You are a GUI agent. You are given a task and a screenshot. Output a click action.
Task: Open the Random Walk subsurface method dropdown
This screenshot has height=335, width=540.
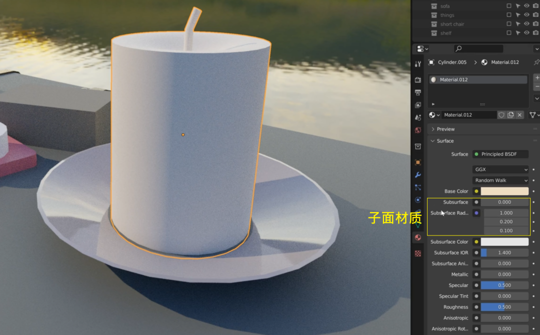[500, 180]
